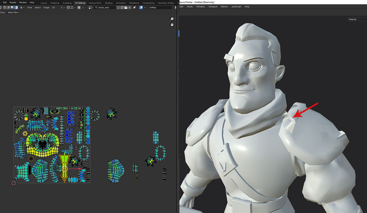Select the UV Editing workspace tab

coord(80,3)
